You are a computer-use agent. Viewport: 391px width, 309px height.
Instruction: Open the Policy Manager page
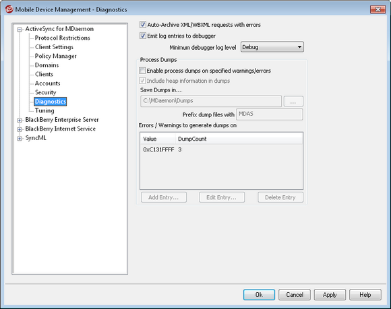coord(55,56)
